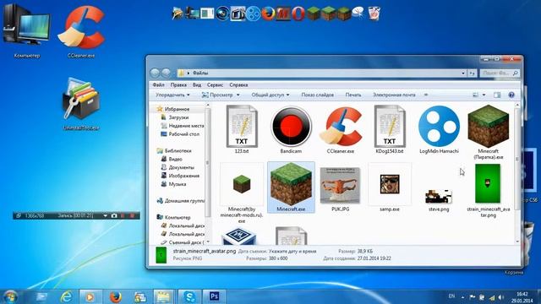Image resolution: width=541 pixels, height=304 pixels.
Task: Open the Упорядочить dropdown
Action: (x=172, y=95)
